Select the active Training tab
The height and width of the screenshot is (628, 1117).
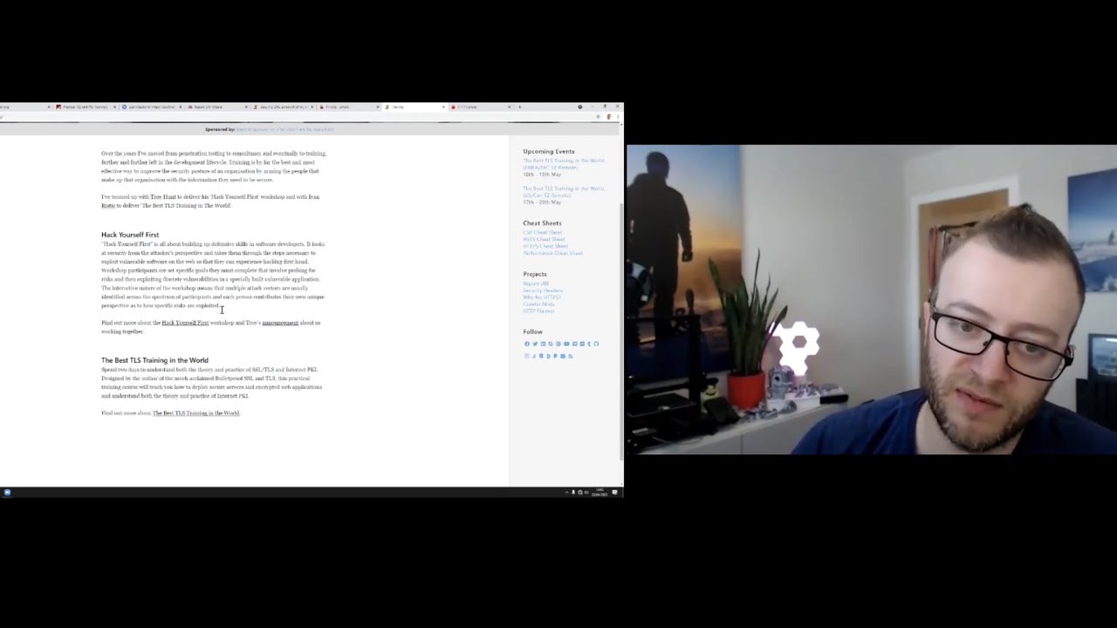click(414, 107)
